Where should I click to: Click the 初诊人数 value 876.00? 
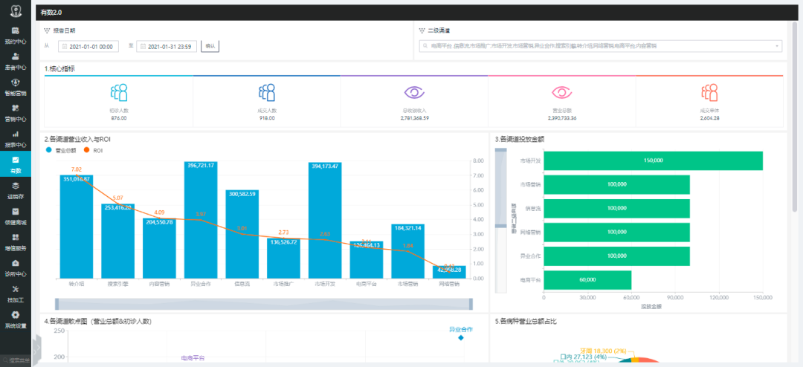pos(118,117)
